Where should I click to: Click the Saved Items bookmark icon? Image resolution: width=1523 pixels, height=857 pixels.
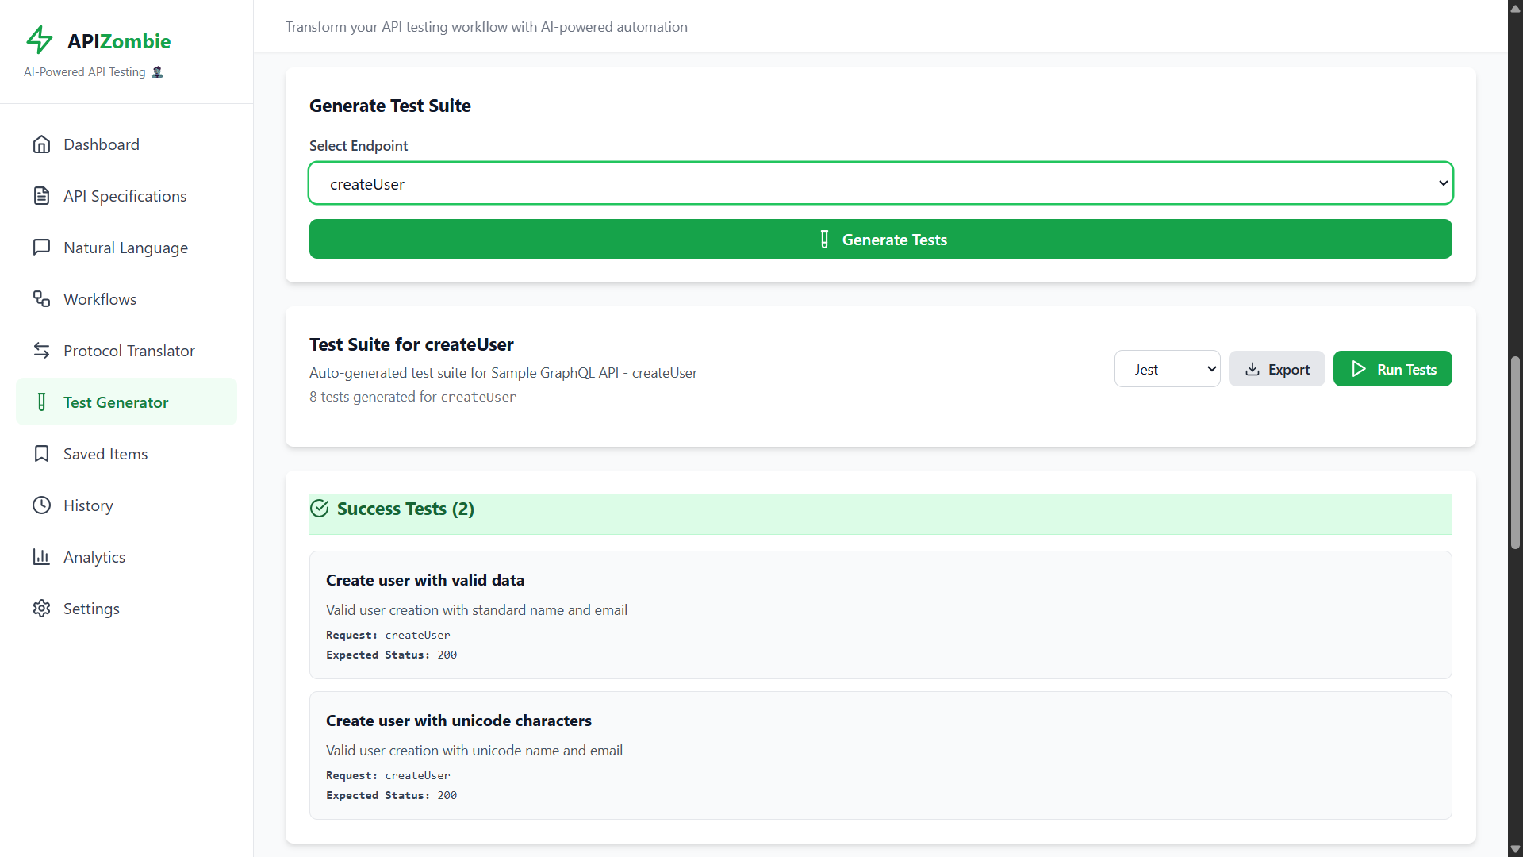(x=41, y=454)
